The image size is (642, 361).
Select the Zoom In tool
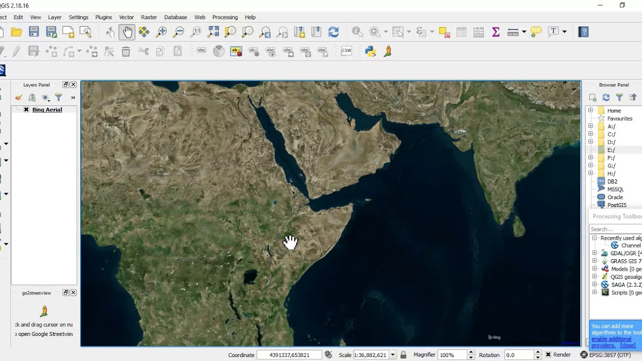click(162, 32)
